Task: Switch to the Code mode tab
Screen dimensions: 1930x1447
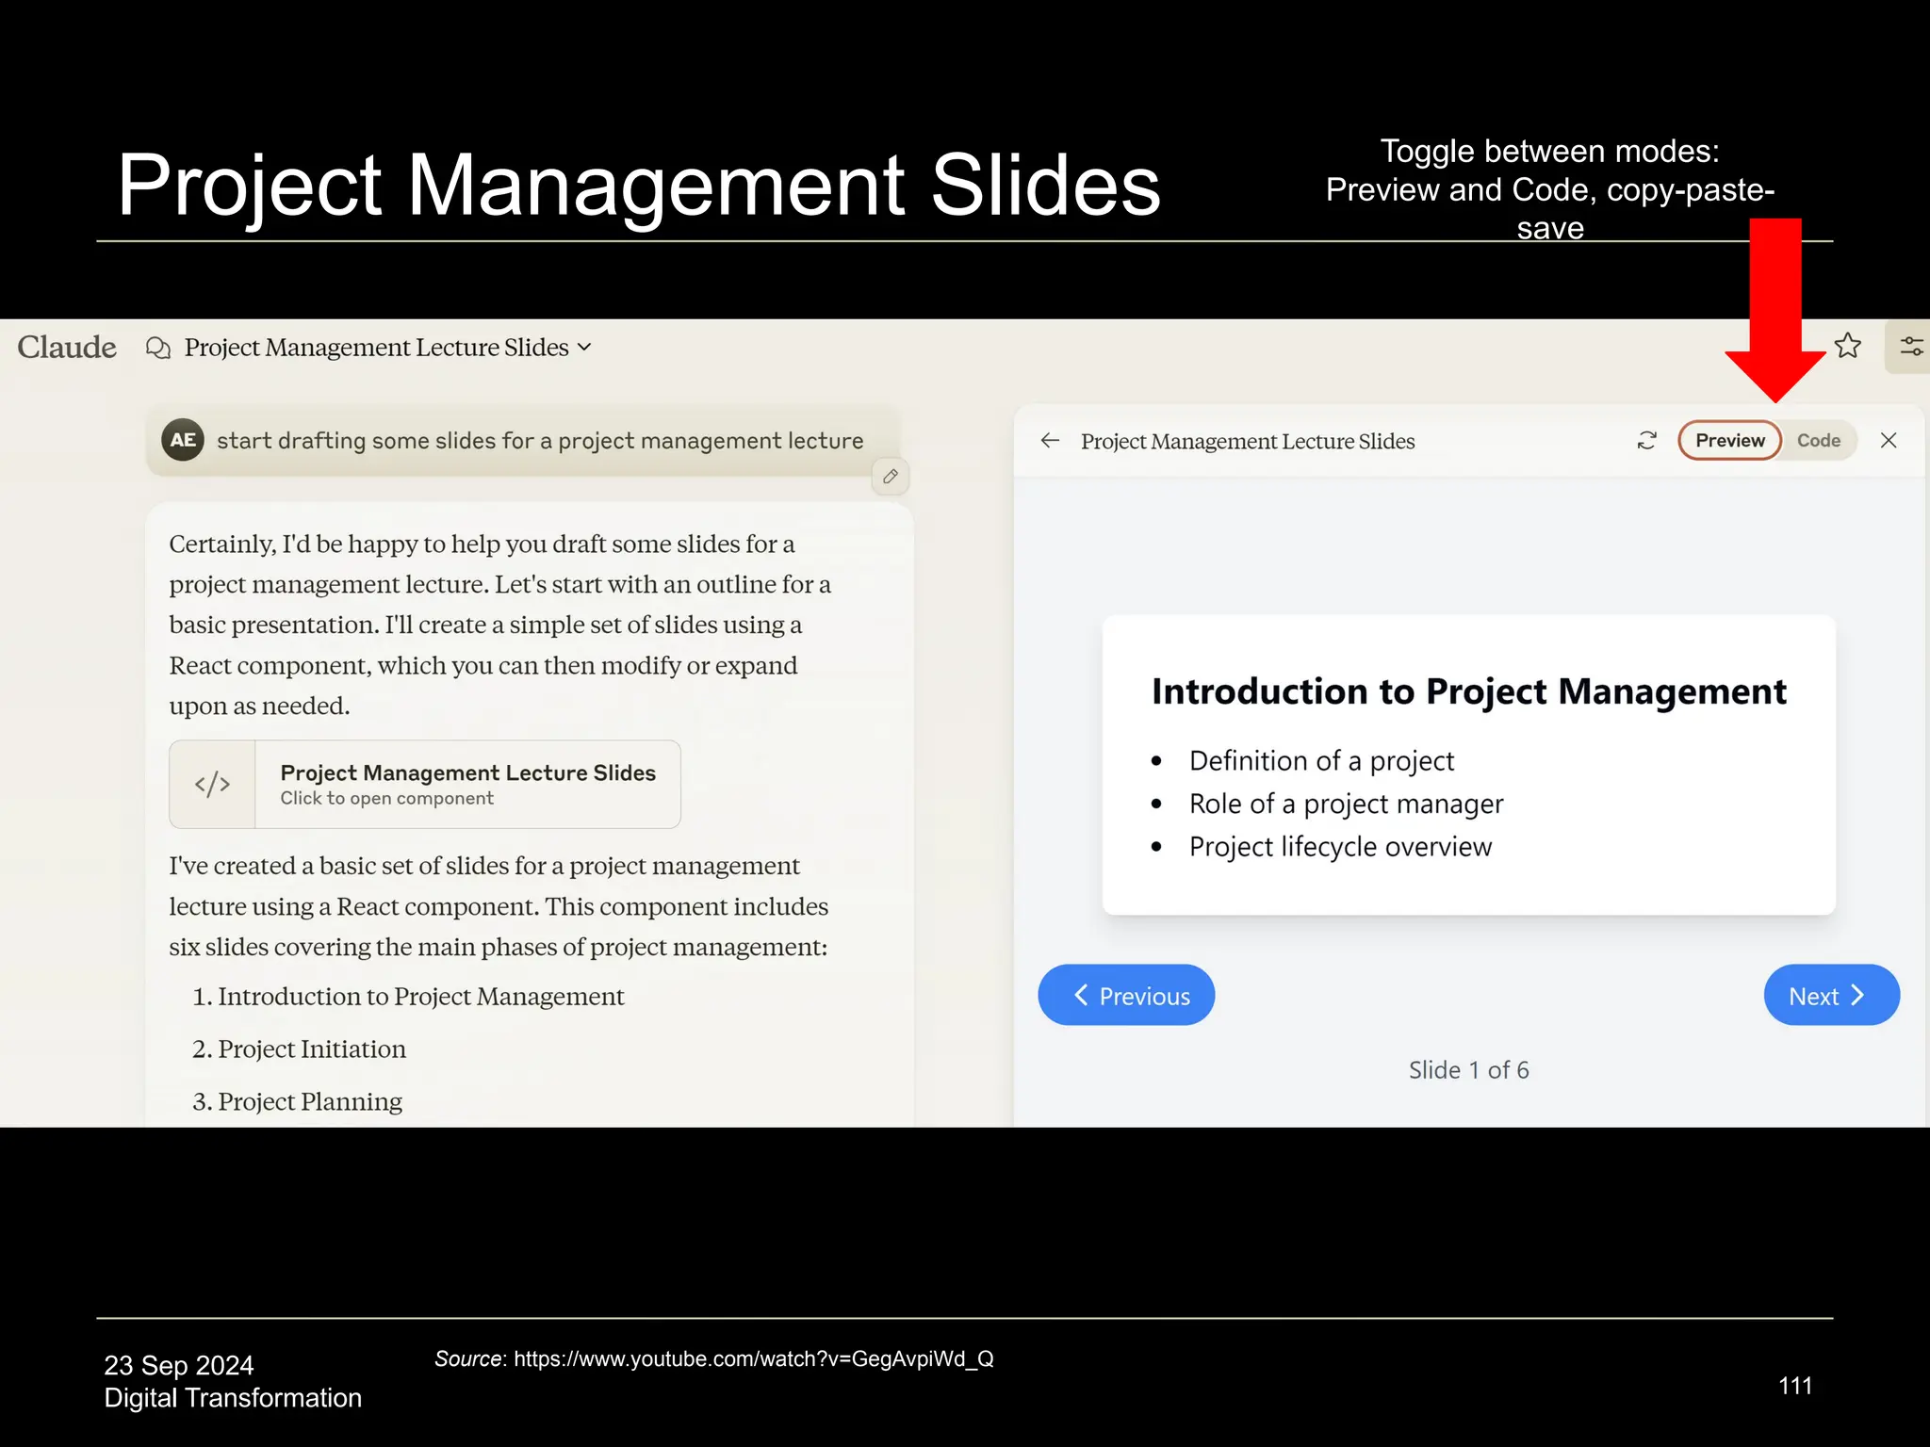Action: click(x=1818, y=441)
